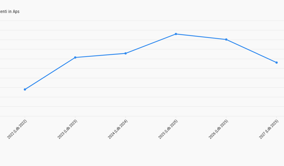Click the 2024 data point on the chart

click(125, 53)
